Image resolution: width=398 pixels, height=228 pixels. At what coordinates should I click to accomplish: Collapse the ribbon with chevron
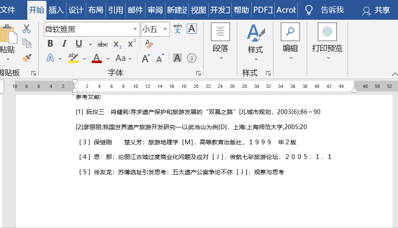[395, 74]
